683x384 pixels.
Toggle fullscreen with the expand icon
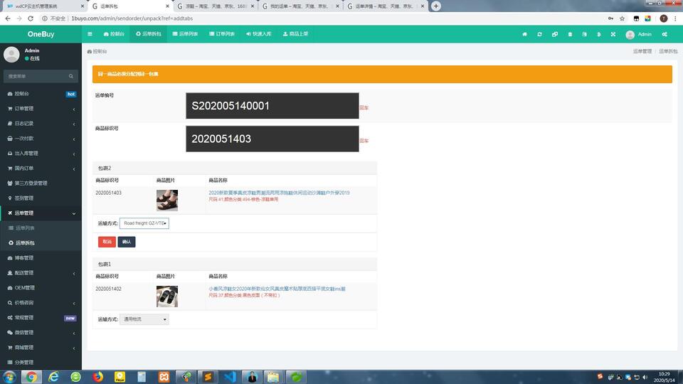(613, 34)
